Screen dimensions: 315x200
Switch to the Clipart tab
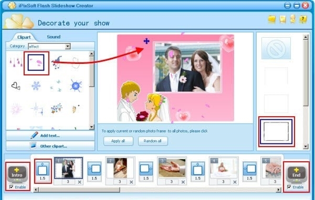point(24,37)
